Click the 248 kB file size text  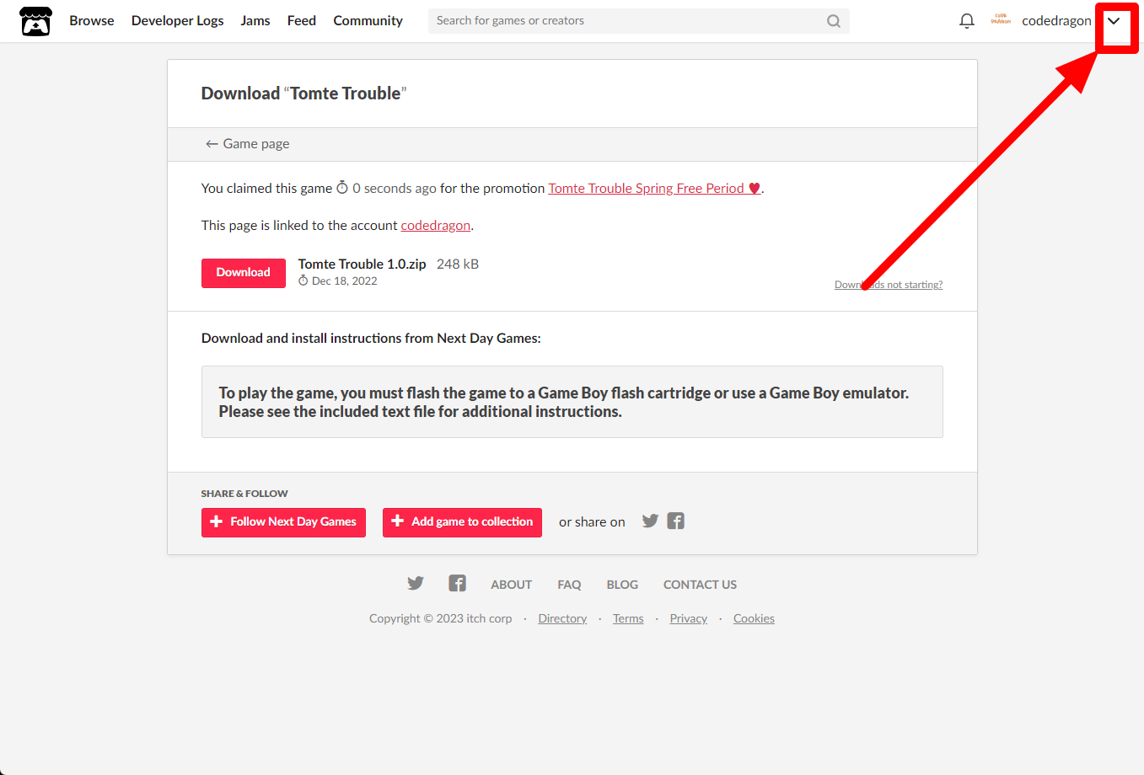[458, 265]
